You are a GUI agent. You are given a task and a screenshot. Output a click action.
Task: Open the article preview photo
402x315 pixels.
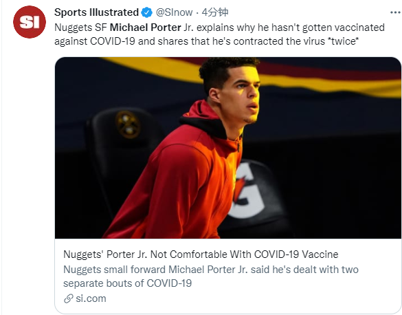tap(228, 148)
